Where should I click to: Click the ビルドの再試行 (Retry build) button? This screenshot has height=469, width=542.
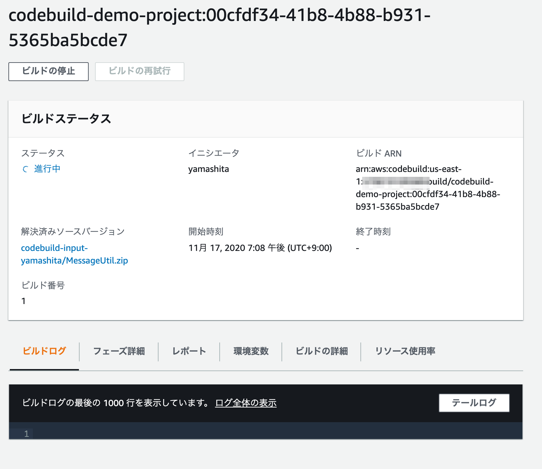[140, 72]
